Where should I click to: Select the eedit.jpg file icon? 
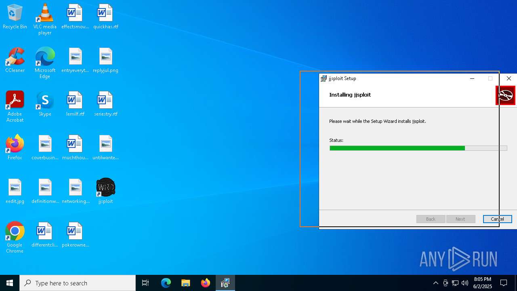[x=15, y=191]
